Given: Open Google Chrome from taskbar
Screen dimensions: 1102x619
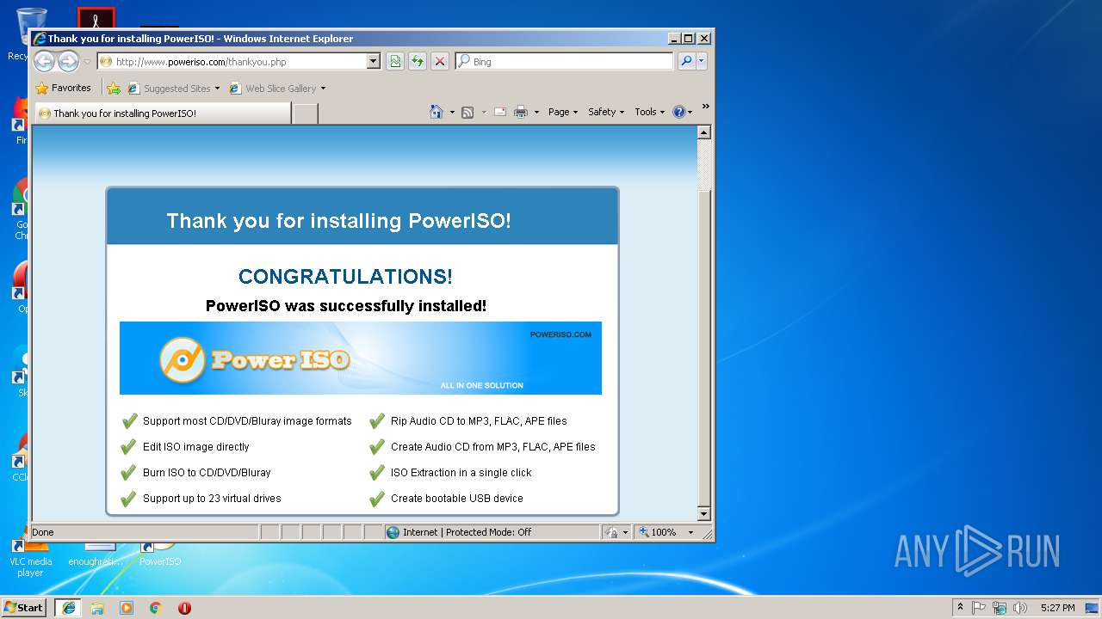Looking at the screenshot, I should (x=156, y=608).
